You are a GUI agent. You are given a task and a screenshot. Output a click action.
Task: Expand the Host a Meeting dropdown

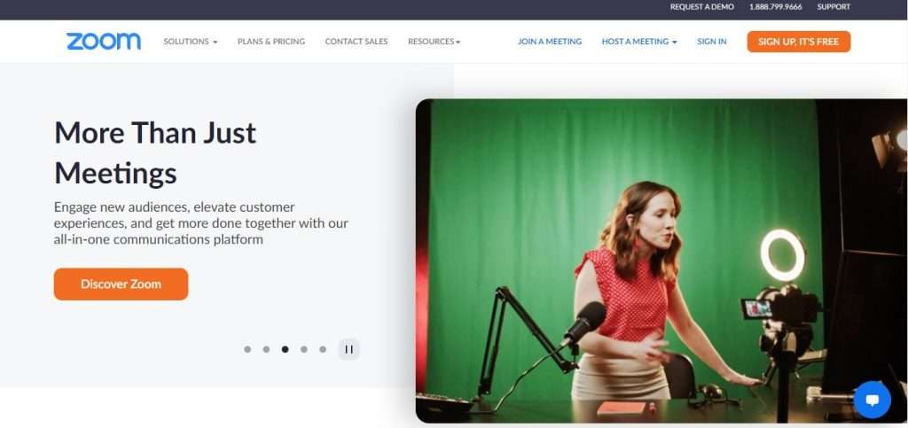(x=638, y=42)
